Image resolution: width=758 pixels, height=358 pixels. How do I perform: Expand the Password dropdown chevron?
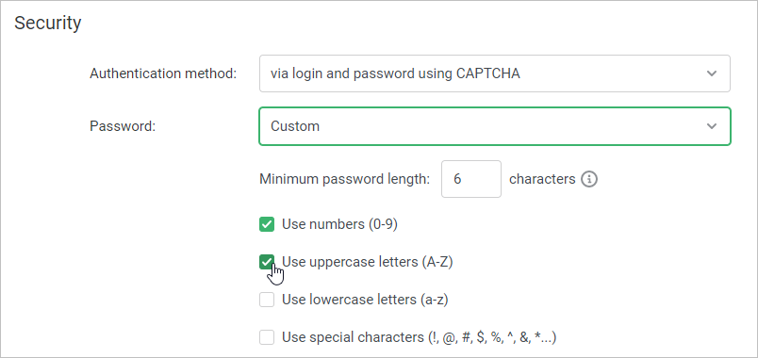711,126
